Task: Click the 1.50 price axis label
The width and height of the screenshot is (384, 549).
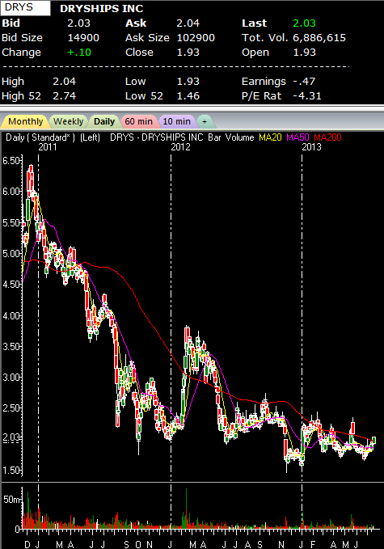Action: (11, 470)
